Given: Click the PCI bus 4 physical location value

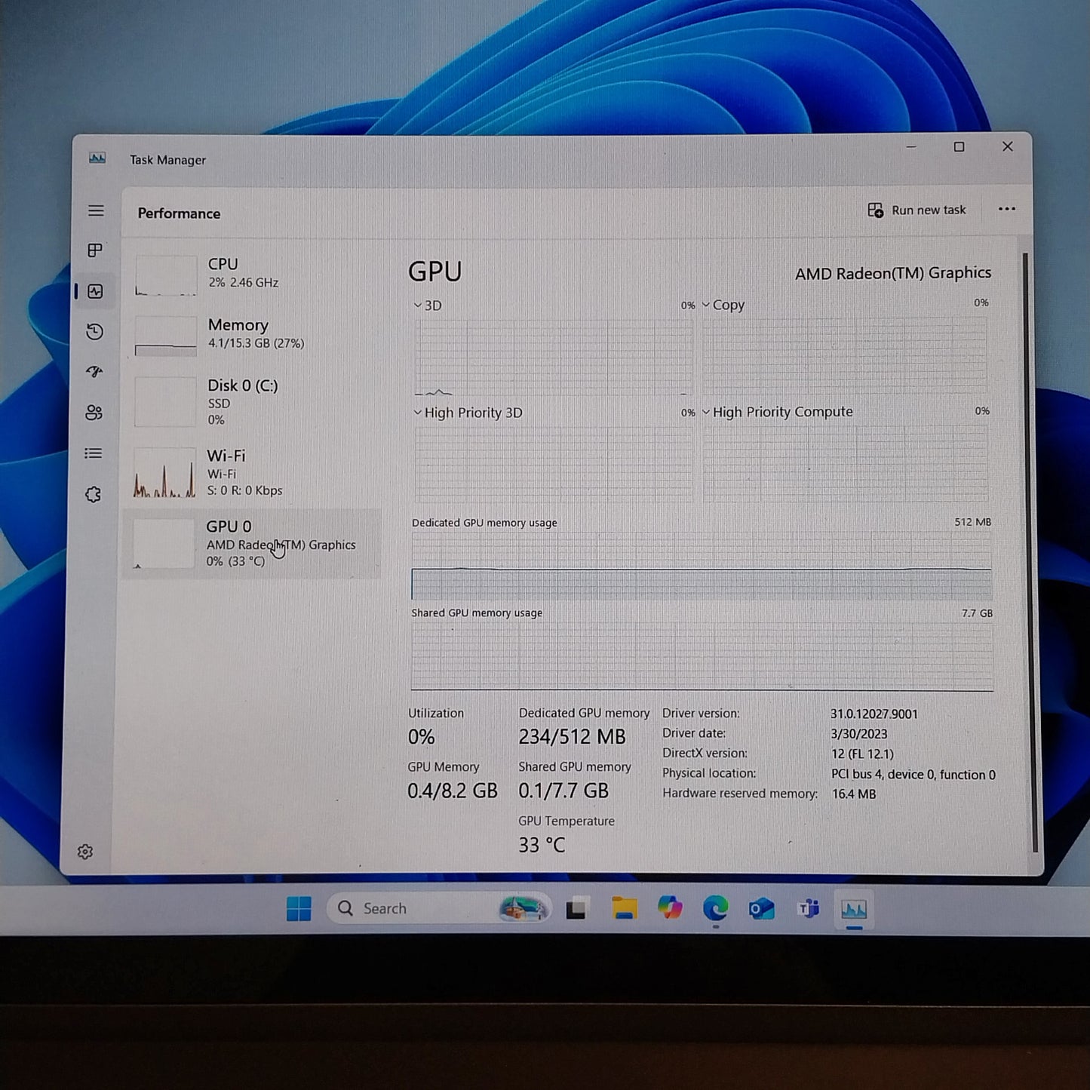Looking at the screenshot, I should click(913, 775).
